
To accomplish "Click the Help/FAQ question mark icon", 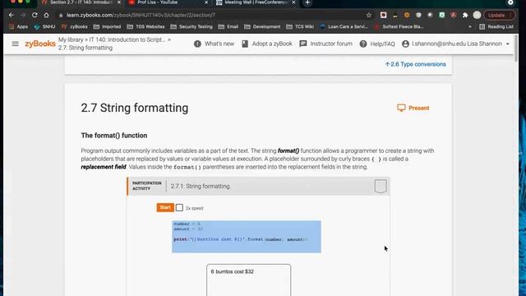I will pyautogui.click(x=363, y=44).
